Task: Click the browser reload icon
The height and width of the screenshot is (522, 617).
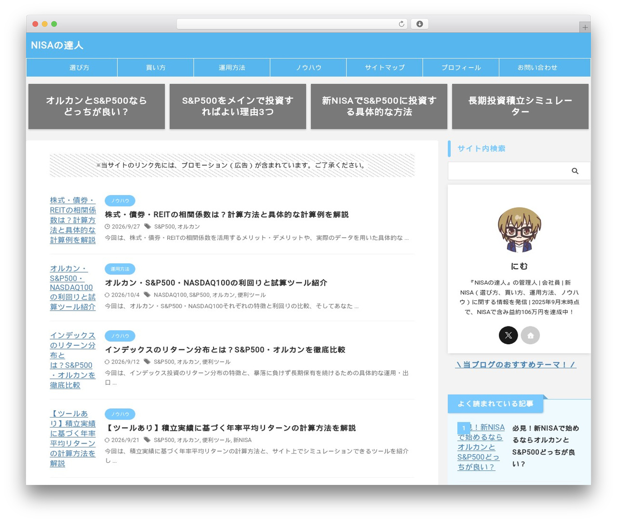Action: 402,24
